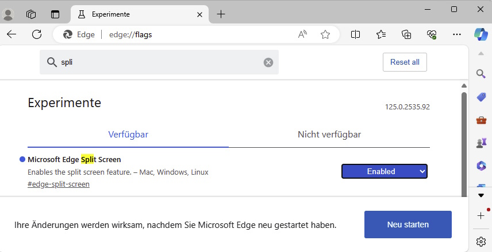Clear the search text with X icon

coord(268,62)
